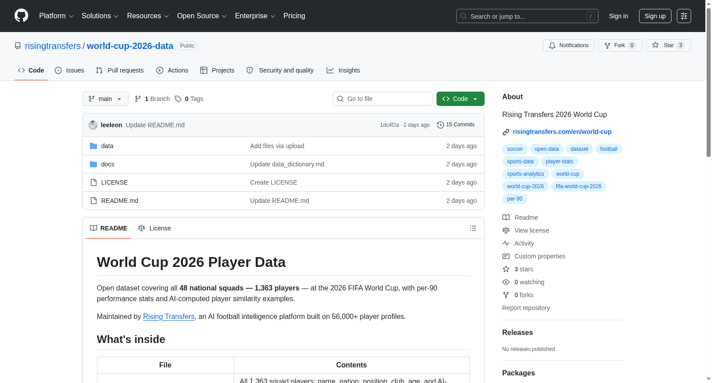Expand the Enterprise menu
This screenshot has height=383, width=712.
click(255, 16)
